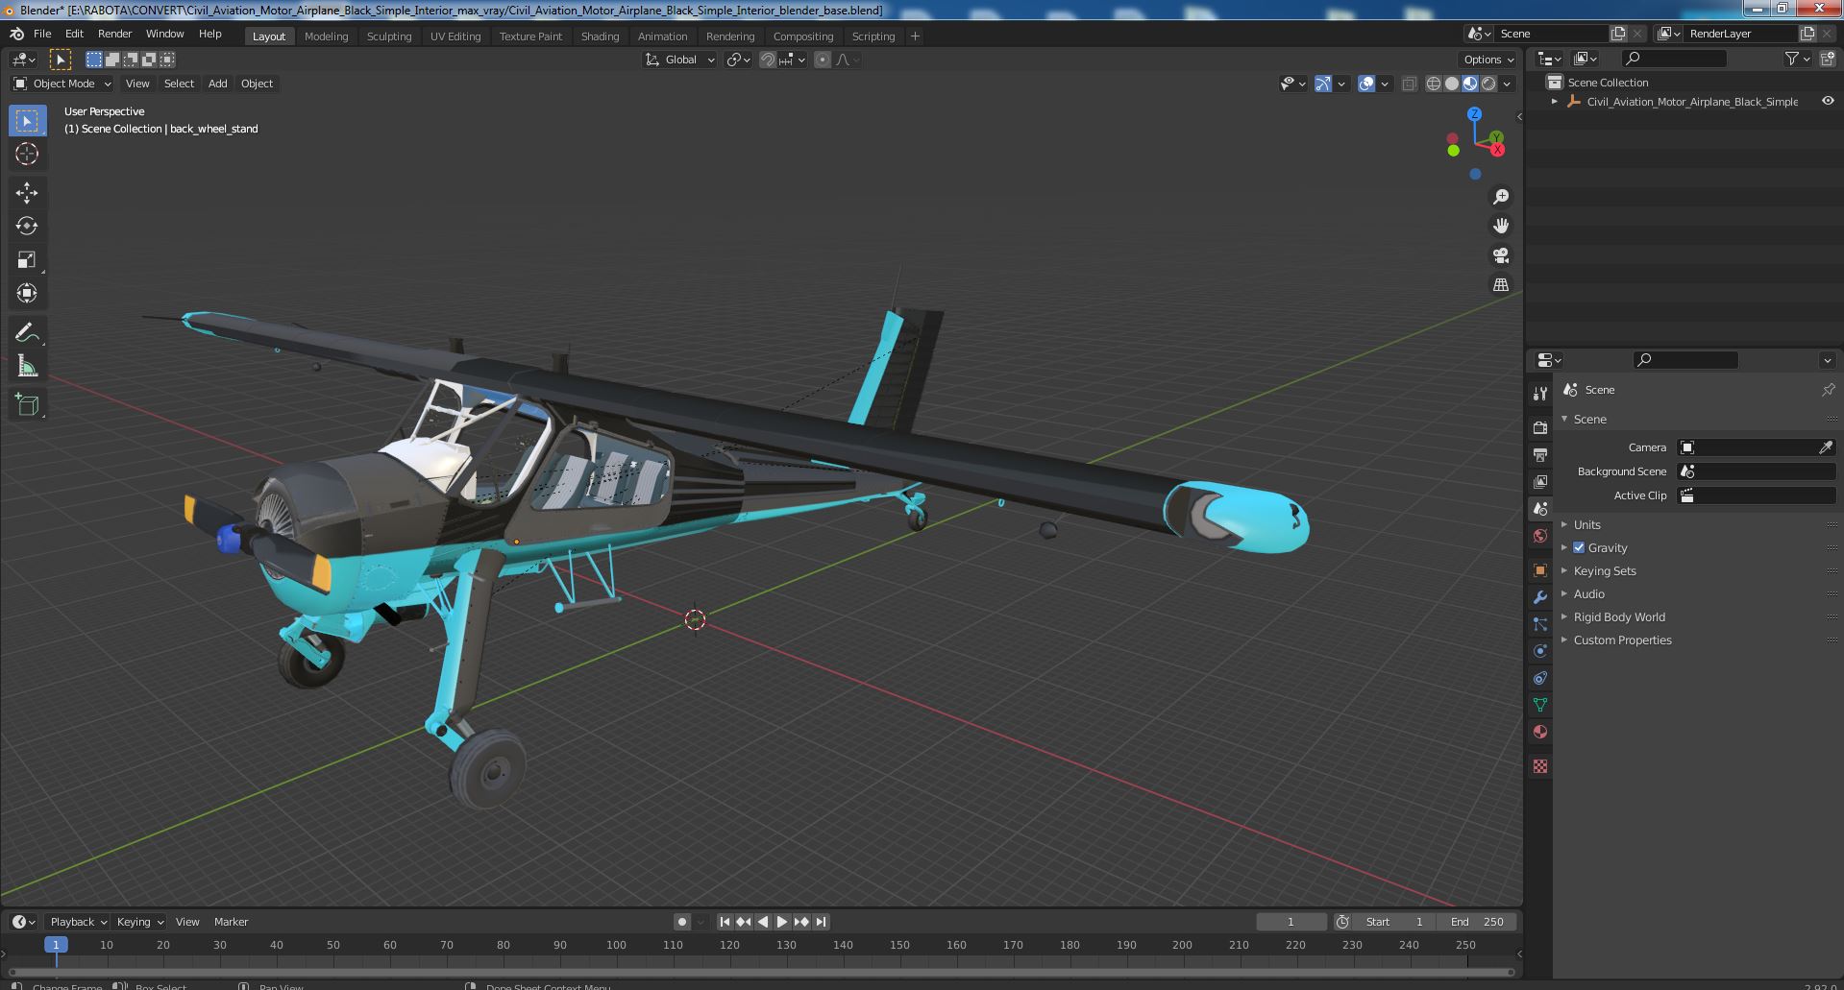The width and height of the screenshot is (1844, 990).
Task: Play animation forward
Action: [x=782, y=922]
